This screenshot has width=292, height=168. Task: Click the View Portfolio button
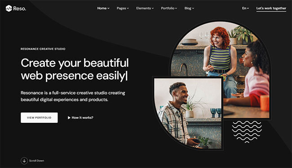pos(39,117)
